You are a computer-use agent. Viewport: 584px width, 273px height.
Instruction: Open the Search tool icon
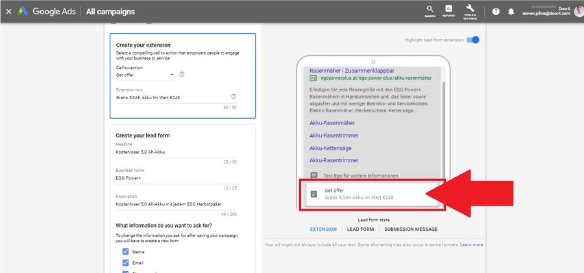coord(430,11)
